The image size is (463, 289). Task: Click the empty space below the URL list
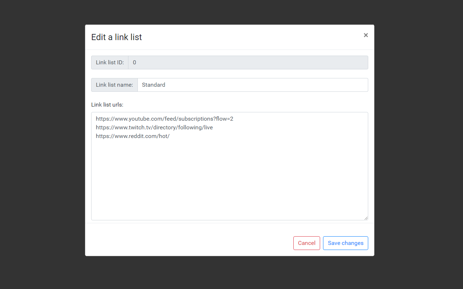coord(229,181)
